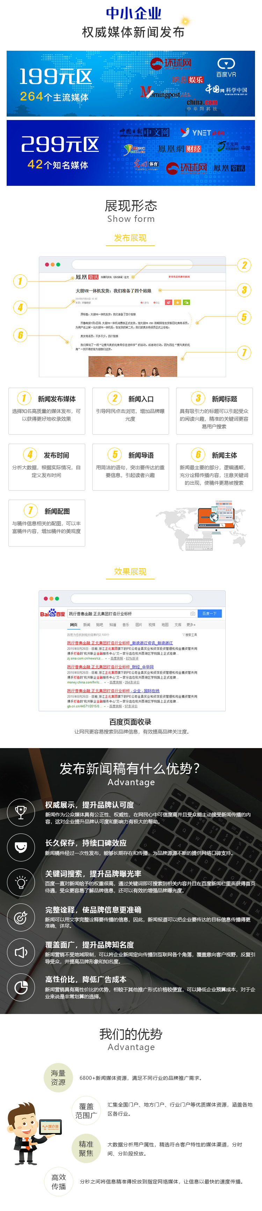Screen dimensions: 262x1211
Task: Click the number 7 icon on the 新闻配图 card
Action: pos(30,511)
